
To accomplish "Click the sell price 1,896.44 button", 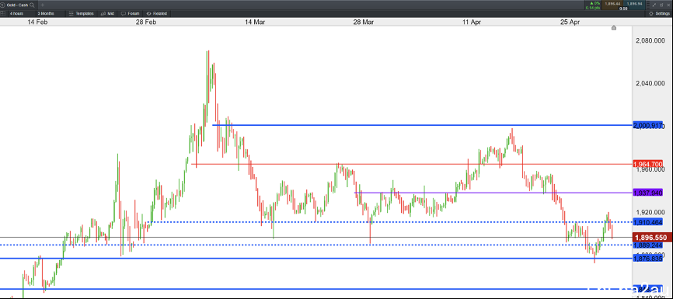I will click(x=612, y=4).
